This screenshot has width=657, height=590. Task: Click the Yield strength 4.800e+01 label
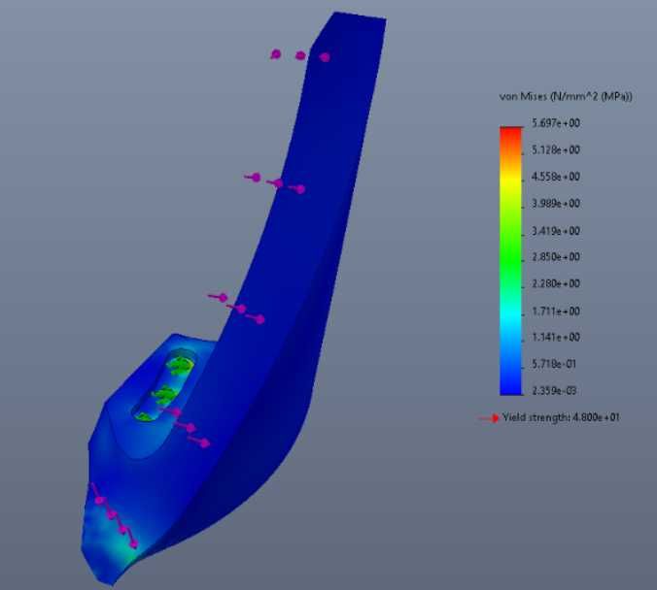[561, 417]
